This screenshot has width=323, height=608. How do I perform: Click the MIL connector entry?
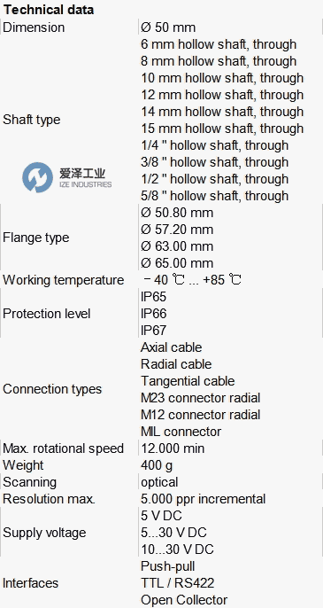pos(181,431)
